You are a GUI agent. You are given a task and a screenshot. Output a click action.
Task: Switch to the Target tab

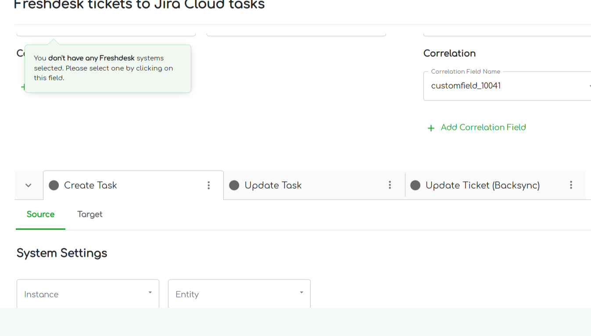[x=90, y=214]
